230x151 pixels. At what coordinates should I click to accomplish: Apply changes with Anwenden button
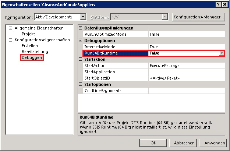[x=213, y=143]
